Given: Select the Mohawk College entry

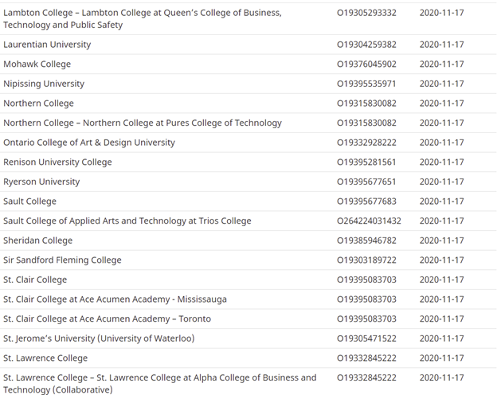Looking at the screenshot, I should (x=37, y=64).
